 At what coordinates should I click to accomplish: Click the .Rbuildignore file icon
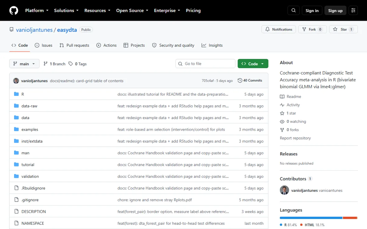(17, 188)
